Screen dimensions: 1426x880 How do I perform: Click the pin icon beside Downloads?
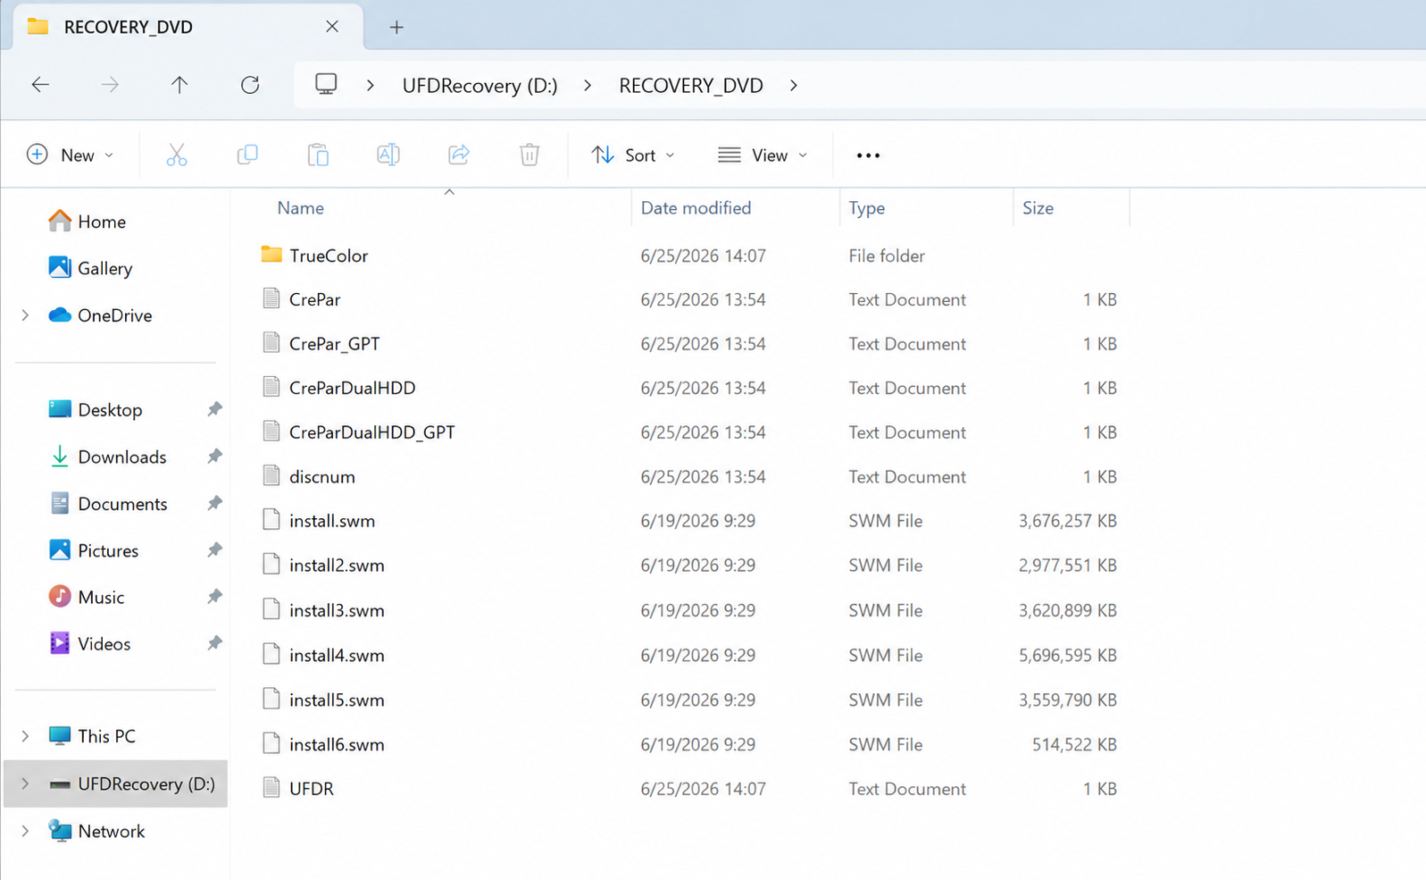click(214, 457)
